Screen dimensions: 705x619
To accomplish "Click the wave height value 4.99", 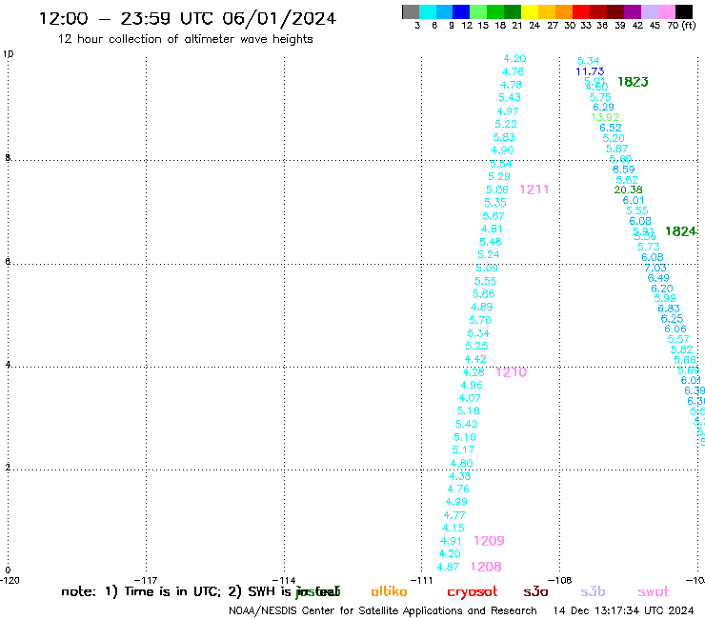I will [456, 502].
